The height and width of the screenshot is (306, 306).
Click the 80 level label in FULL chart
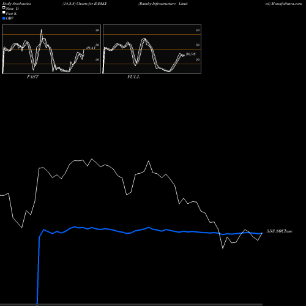pyautogui.click(x=198, y=30)
